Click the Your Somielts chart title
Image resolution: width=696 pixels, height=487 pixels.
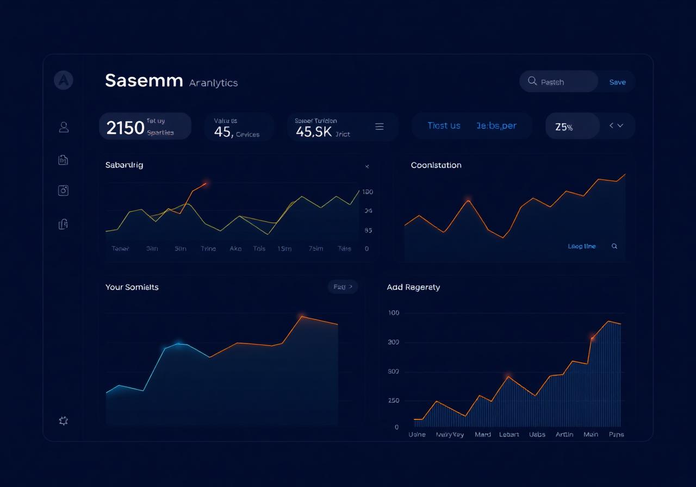click(x=132, y=287)
